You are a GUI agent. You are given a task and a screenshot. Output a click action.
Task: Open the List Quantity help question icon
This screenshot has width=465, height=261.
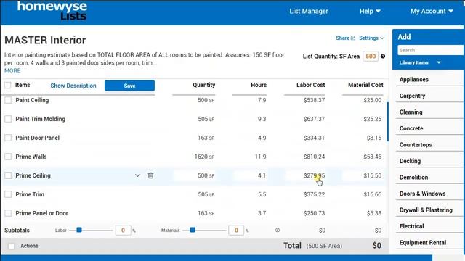click(x=383, y=57)
